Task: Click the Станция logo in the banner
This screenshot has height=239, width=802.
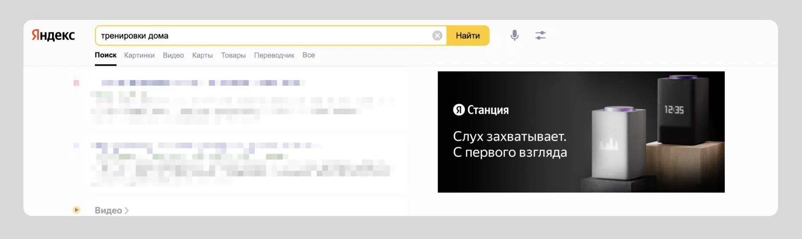Action: [481, 110]
